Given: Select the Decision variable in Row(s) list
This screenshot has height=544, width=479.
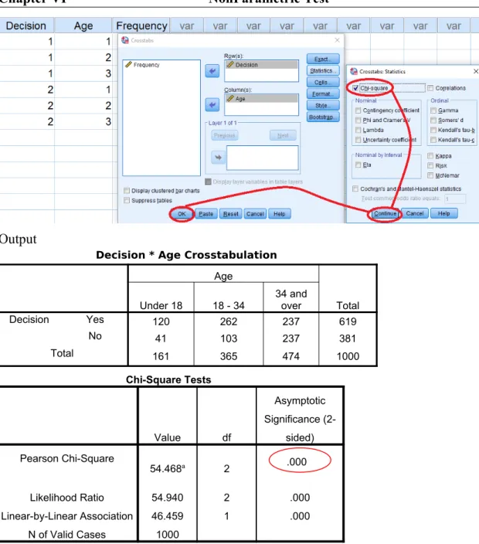Looking at the screenshot, I should [x=261, y=65].
